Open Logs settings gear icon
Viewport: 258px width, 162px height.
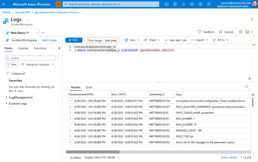(240, 32)
